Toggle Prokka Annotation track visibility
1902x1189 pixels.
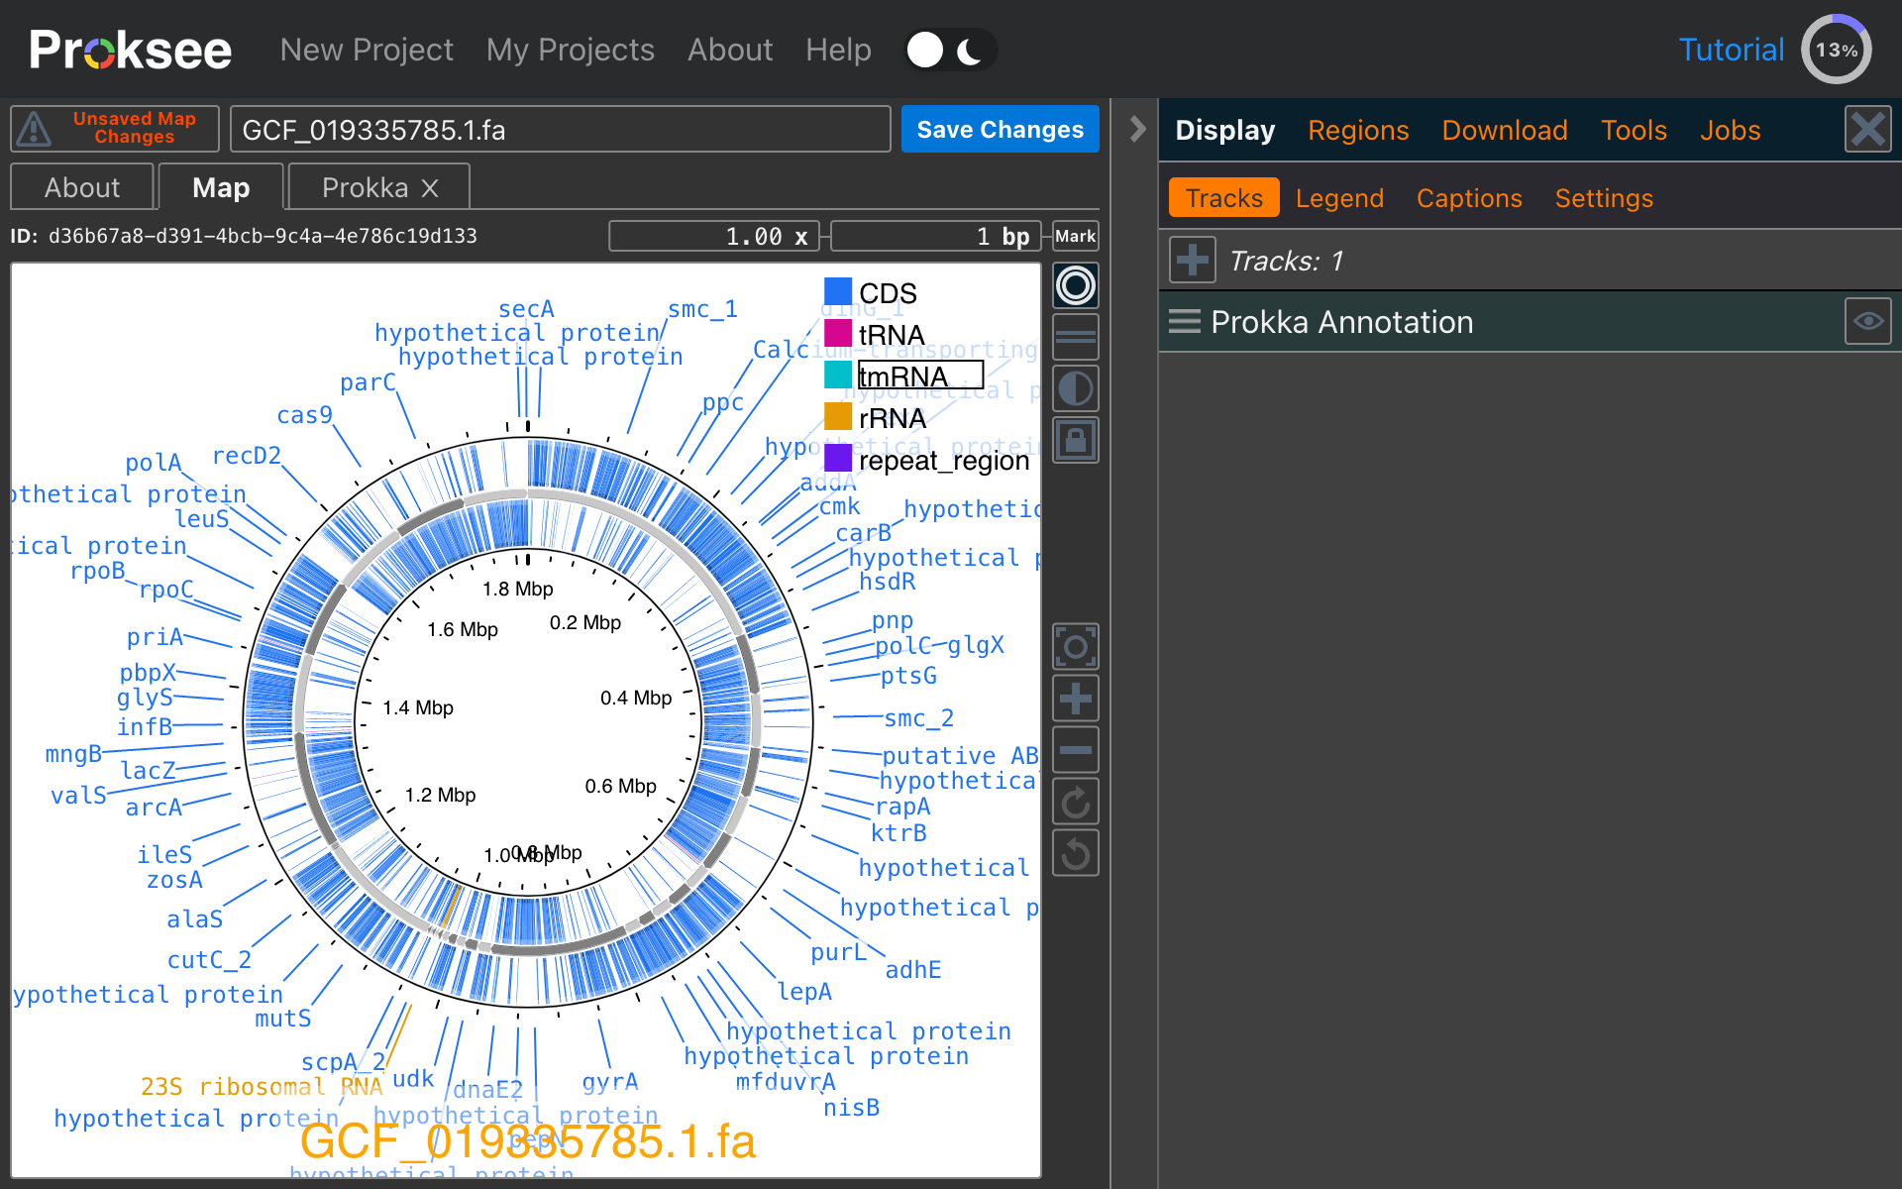[x=1867, y=321]
